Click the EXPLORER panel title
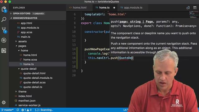This screenshot has width=199, height=112. (x=19, y=8)
